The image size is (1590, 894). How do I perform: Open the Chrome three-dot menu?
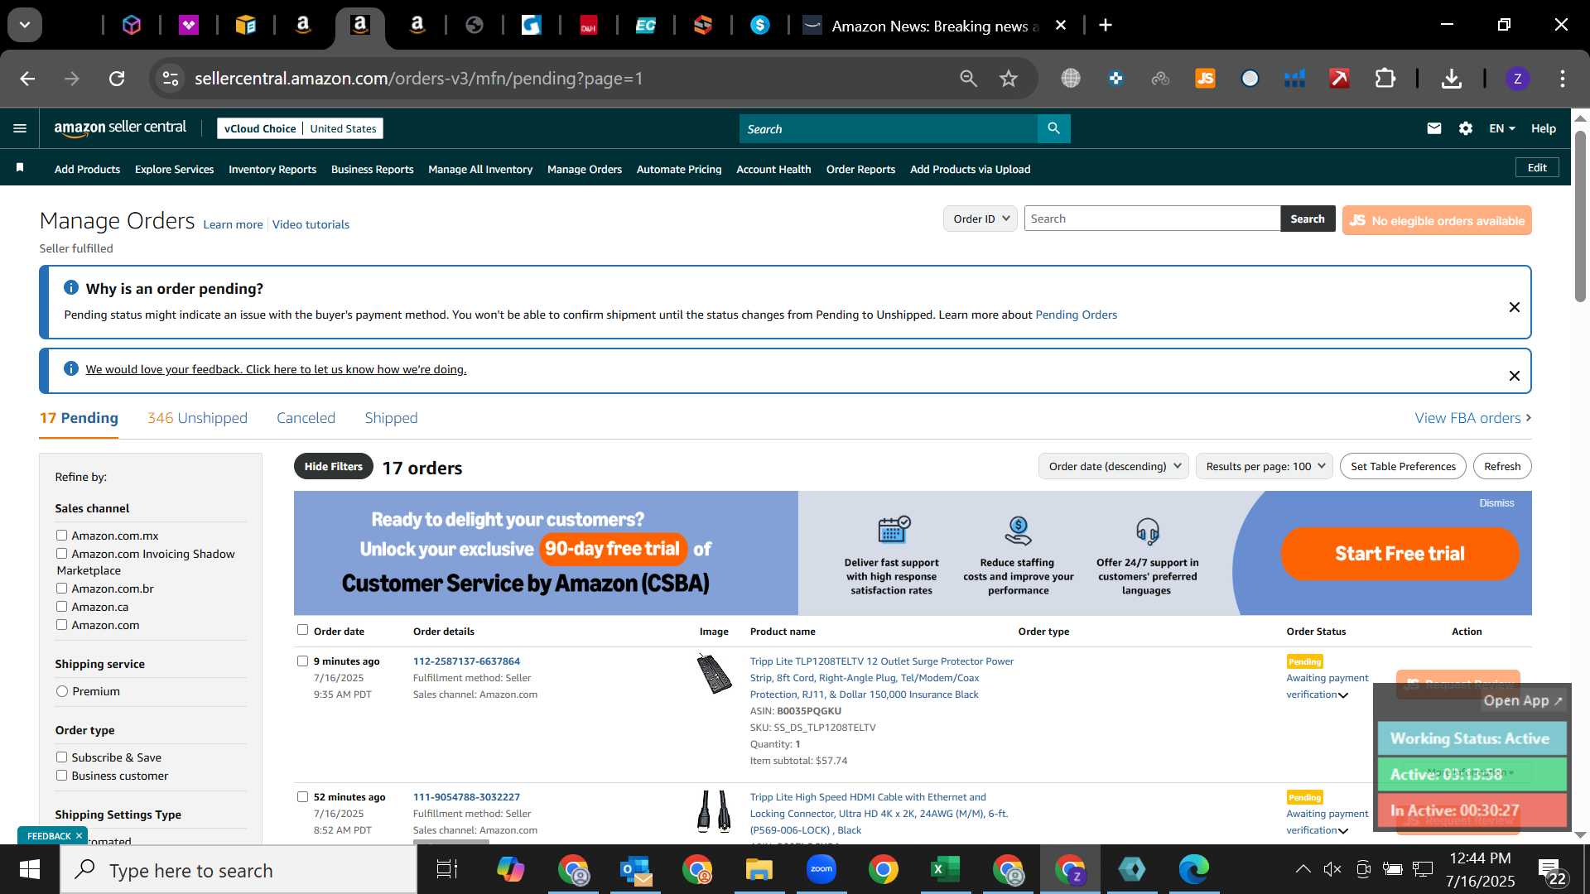[x=1562, y=79]
